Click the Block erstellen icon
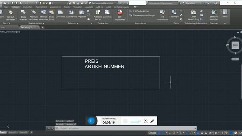242x136 pixels. click(23, 12)
